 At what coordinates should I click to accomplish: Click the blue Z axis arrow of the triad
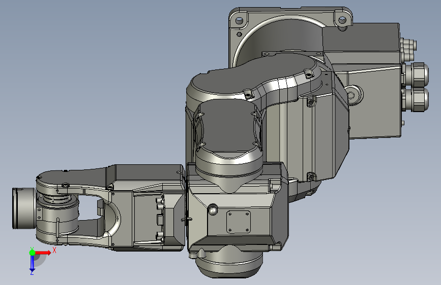click(32, 263)
